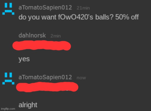The image size is (151, 111).
Task: Click the word 'do' starting the first message
Action: [x=22, y=17]
